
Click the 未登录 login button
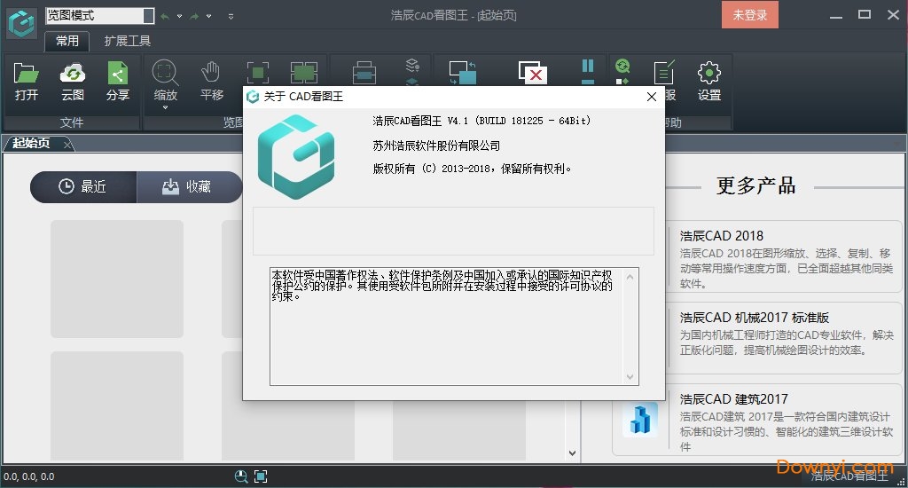click(749, 15)
